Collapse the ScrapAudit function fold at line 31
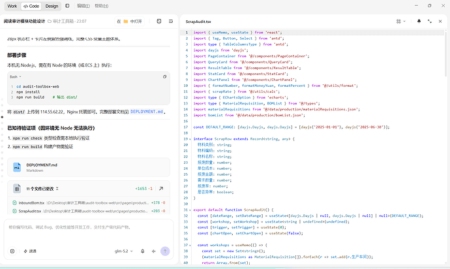Viewport: 450px width, 269px height. coord(190,210)
